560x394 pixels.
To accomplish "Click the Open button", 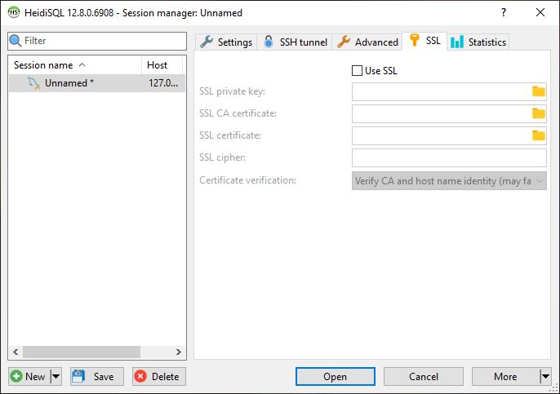I will coord(336,377).
